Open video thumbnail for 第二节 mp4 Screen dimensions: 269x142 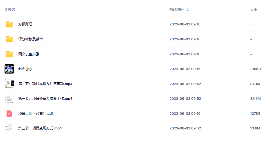[x=9, y=84]
